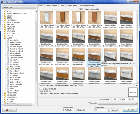Select the FABRYKA MEBLI WUTEH folder icon
140x114 pixels.
click(x=5, y=13)
